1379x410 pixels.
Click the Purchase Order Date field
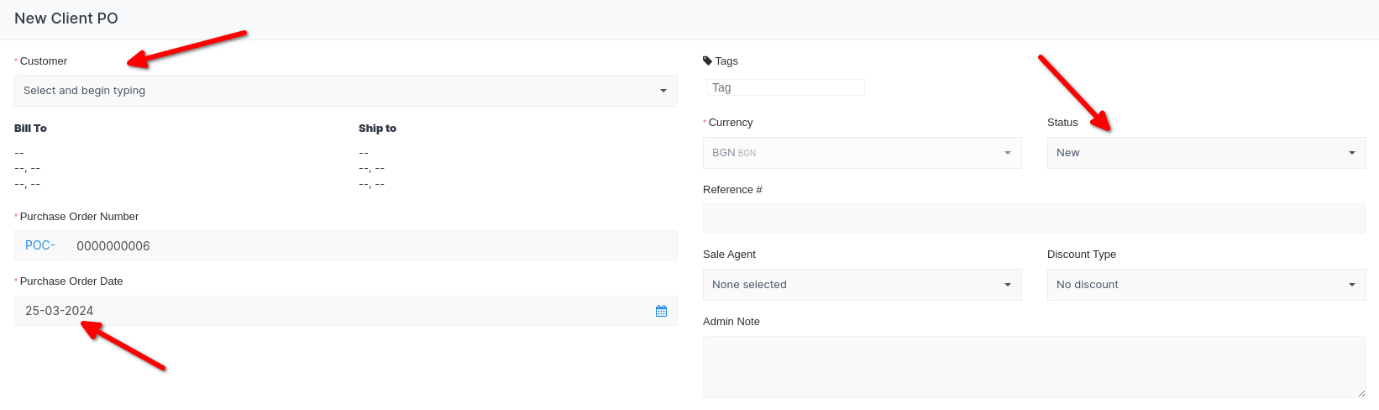tap(329, 311)
